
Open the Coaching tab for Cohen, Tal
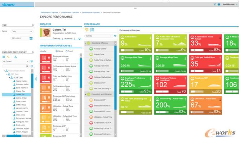pos(57,38)
